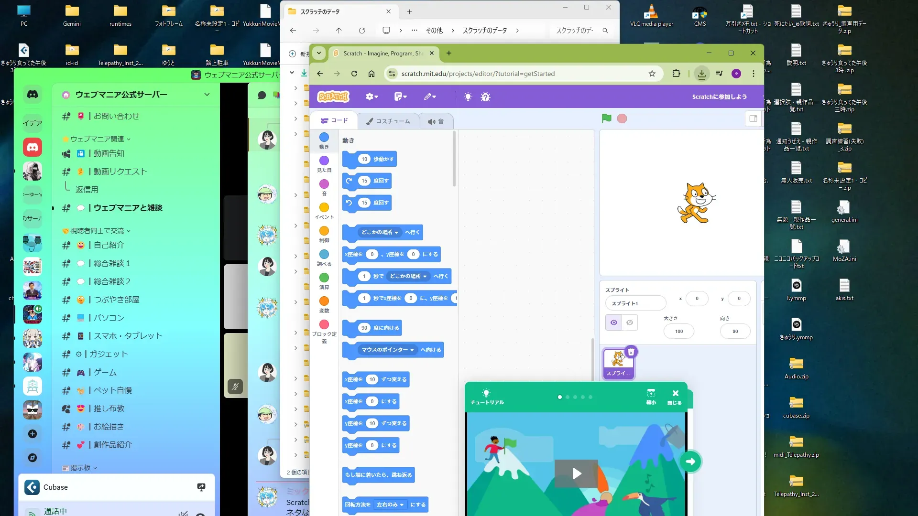The image size is (918, 516).
Task: Shrink the tutorial card
Action: 651,396
